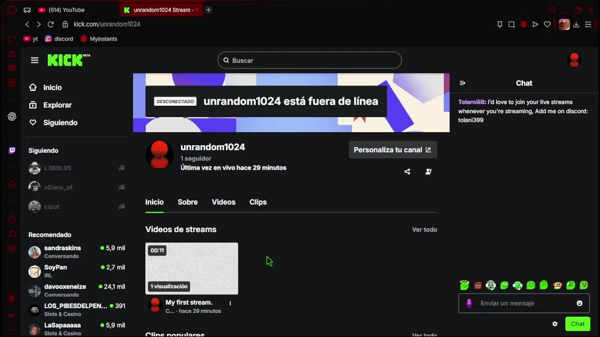Share the unrandom1024 channel
This screenshot has height=337, width=600.
[x=407, y=172]
